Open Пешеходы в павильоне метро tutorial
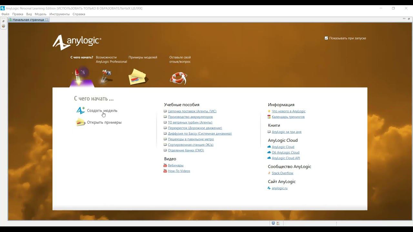Screen dimensions: 413x232 [x=191, y=139]
